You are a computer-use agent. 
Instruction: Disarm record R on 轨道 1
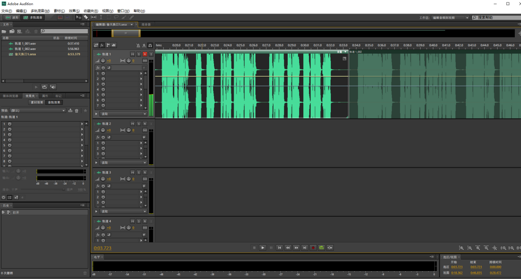pyautogui.click(x=145, y=54)
